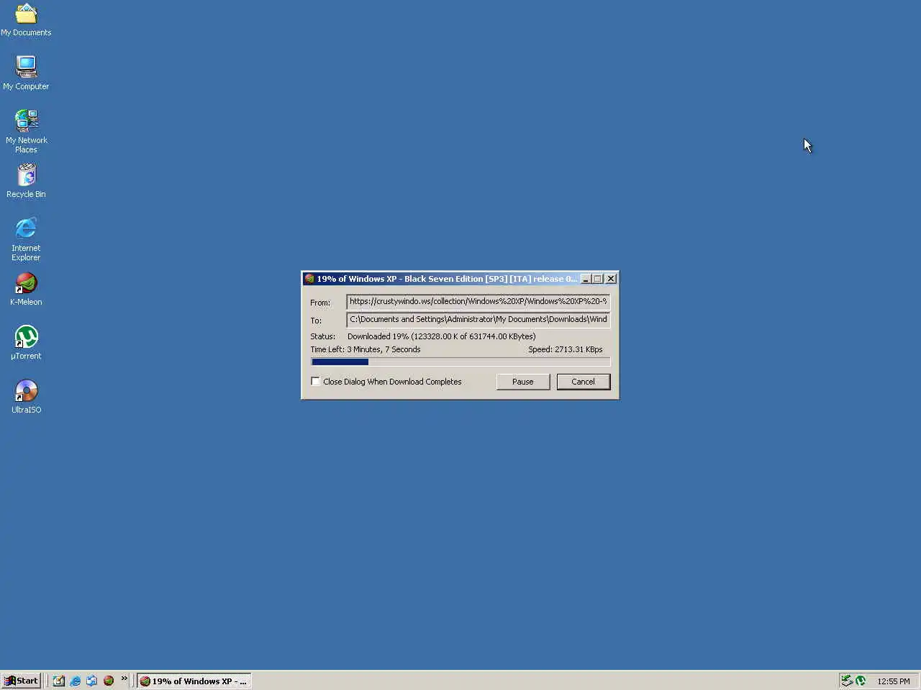Click the Speed: 2713.31 KBps text

[566, 349]
